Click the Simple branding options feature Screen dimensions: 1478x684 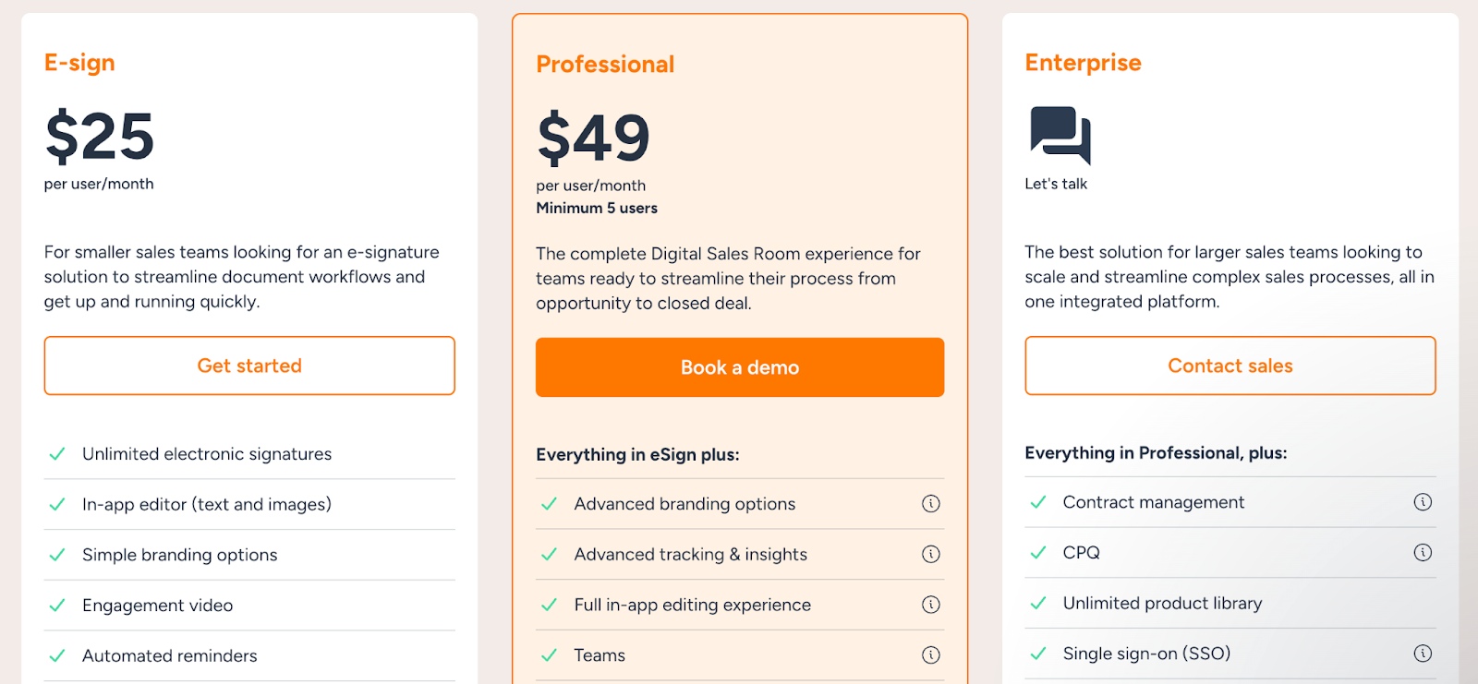tap(179, 555)
